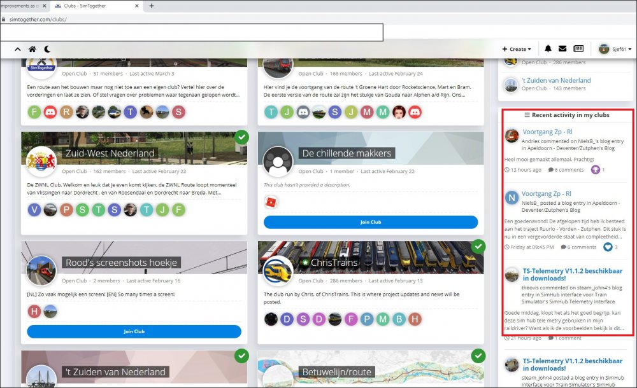Open the Create dropdown menu

[517, 49]
